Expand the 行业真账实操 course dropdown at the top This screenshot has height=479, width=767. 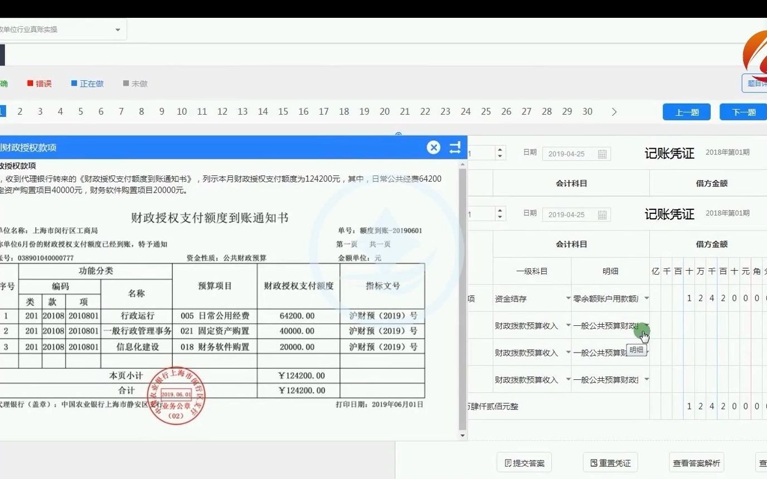tap(118, 30)
